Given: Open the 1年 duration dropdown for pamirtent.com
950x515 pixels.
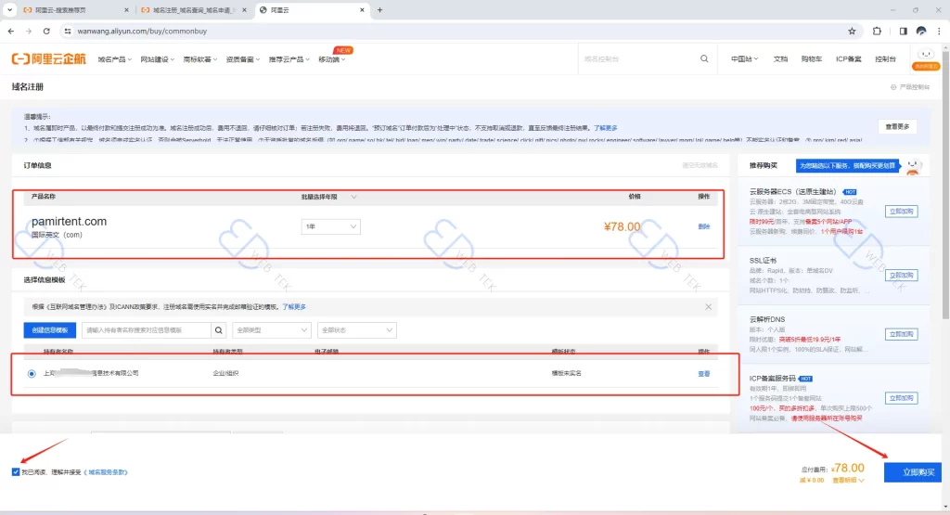Looking at the screenshot, I should 331,226.
